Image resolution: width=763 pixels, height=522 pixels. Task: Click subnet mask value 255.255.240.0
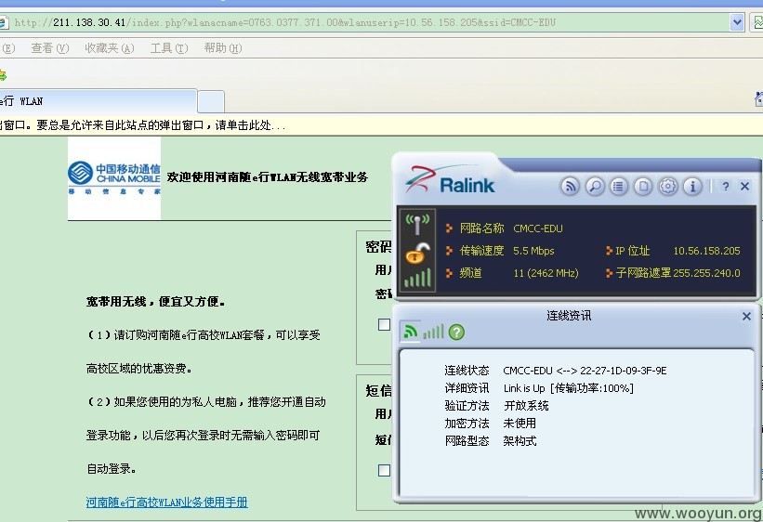click(x=706, y=273)
